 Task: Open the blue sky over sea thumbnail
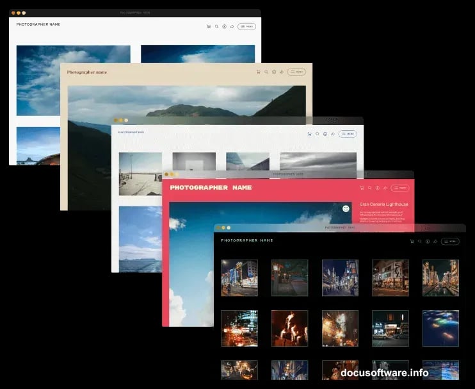(x=141, y=240)
